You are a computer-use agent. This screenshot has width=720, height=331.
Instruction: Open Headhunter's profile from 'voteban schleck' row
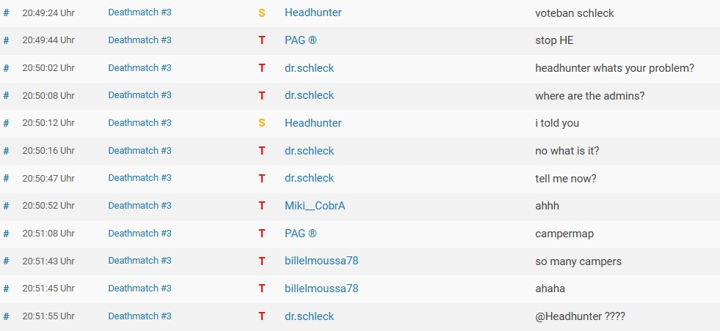point(313,12)
